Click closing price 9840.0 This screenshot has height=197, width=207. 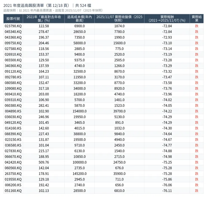pyautogui.click(x=119, y=134)
